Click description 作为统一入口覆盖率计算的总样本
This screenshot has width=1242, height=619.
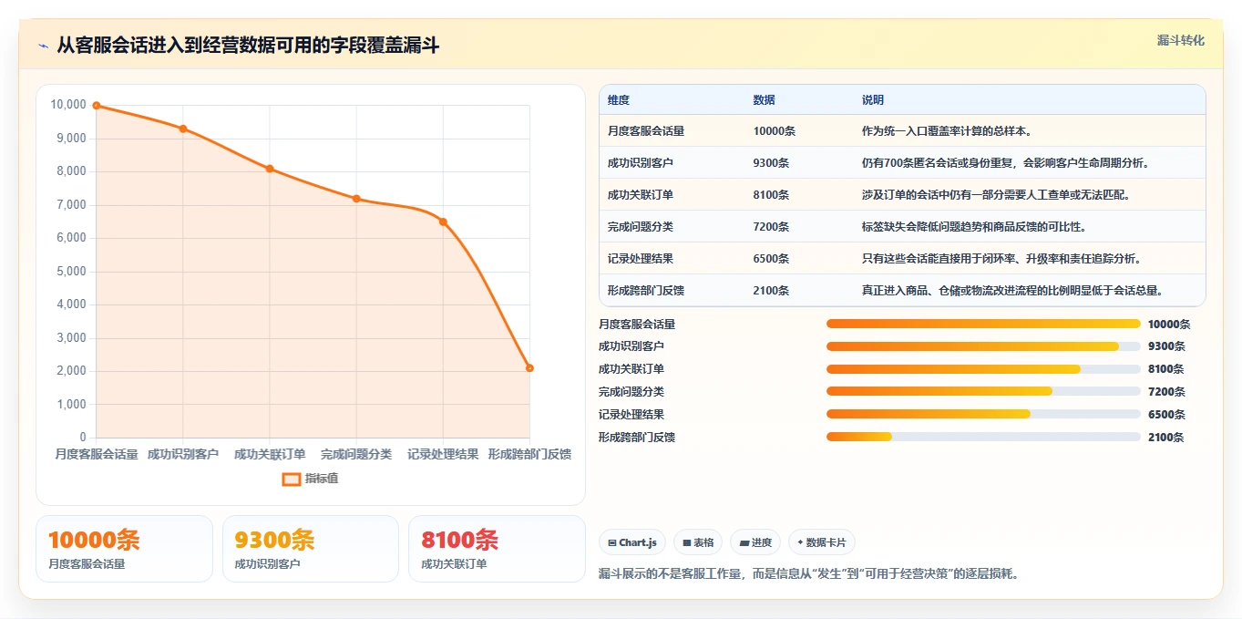pyautogui.click(x=947, y=131)
